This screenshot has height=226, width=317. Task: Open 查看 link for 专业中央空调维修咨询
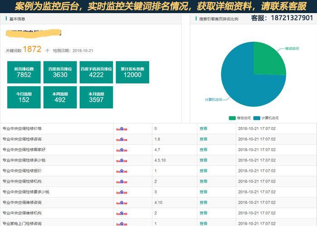(x=203, y=202)
